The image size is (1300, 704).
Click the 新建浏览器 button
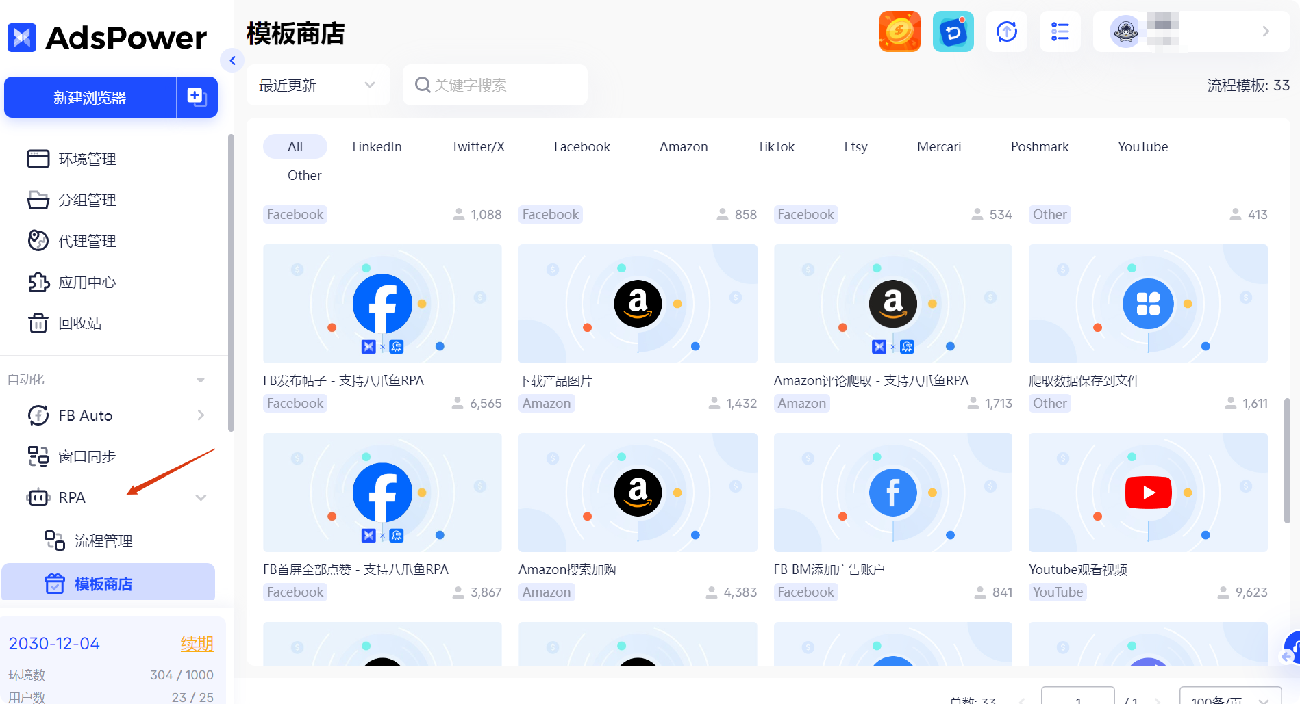click(x=90, y=97)
